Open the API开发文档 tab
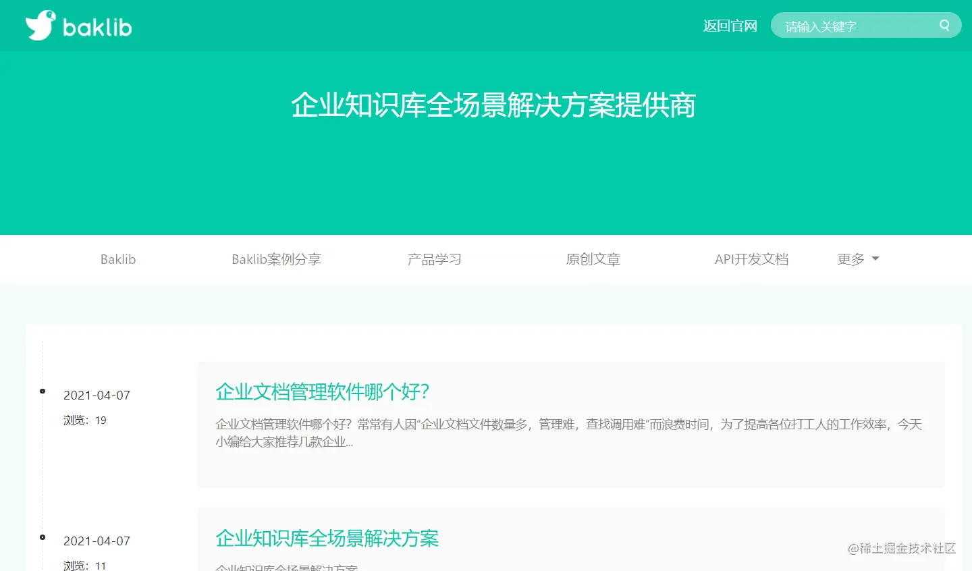Screen dimensions: 972x571 (751, 259)
